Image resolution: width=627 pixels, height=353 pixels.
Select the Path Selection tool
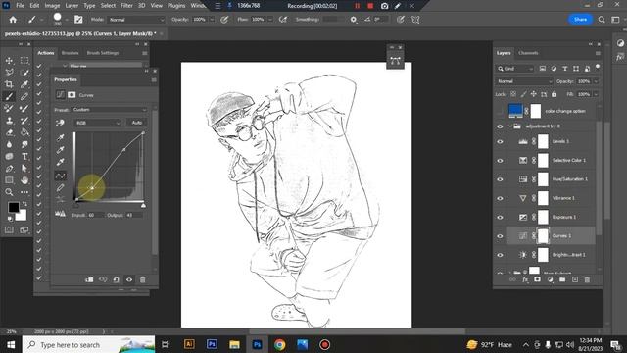(x=24, y=169)
